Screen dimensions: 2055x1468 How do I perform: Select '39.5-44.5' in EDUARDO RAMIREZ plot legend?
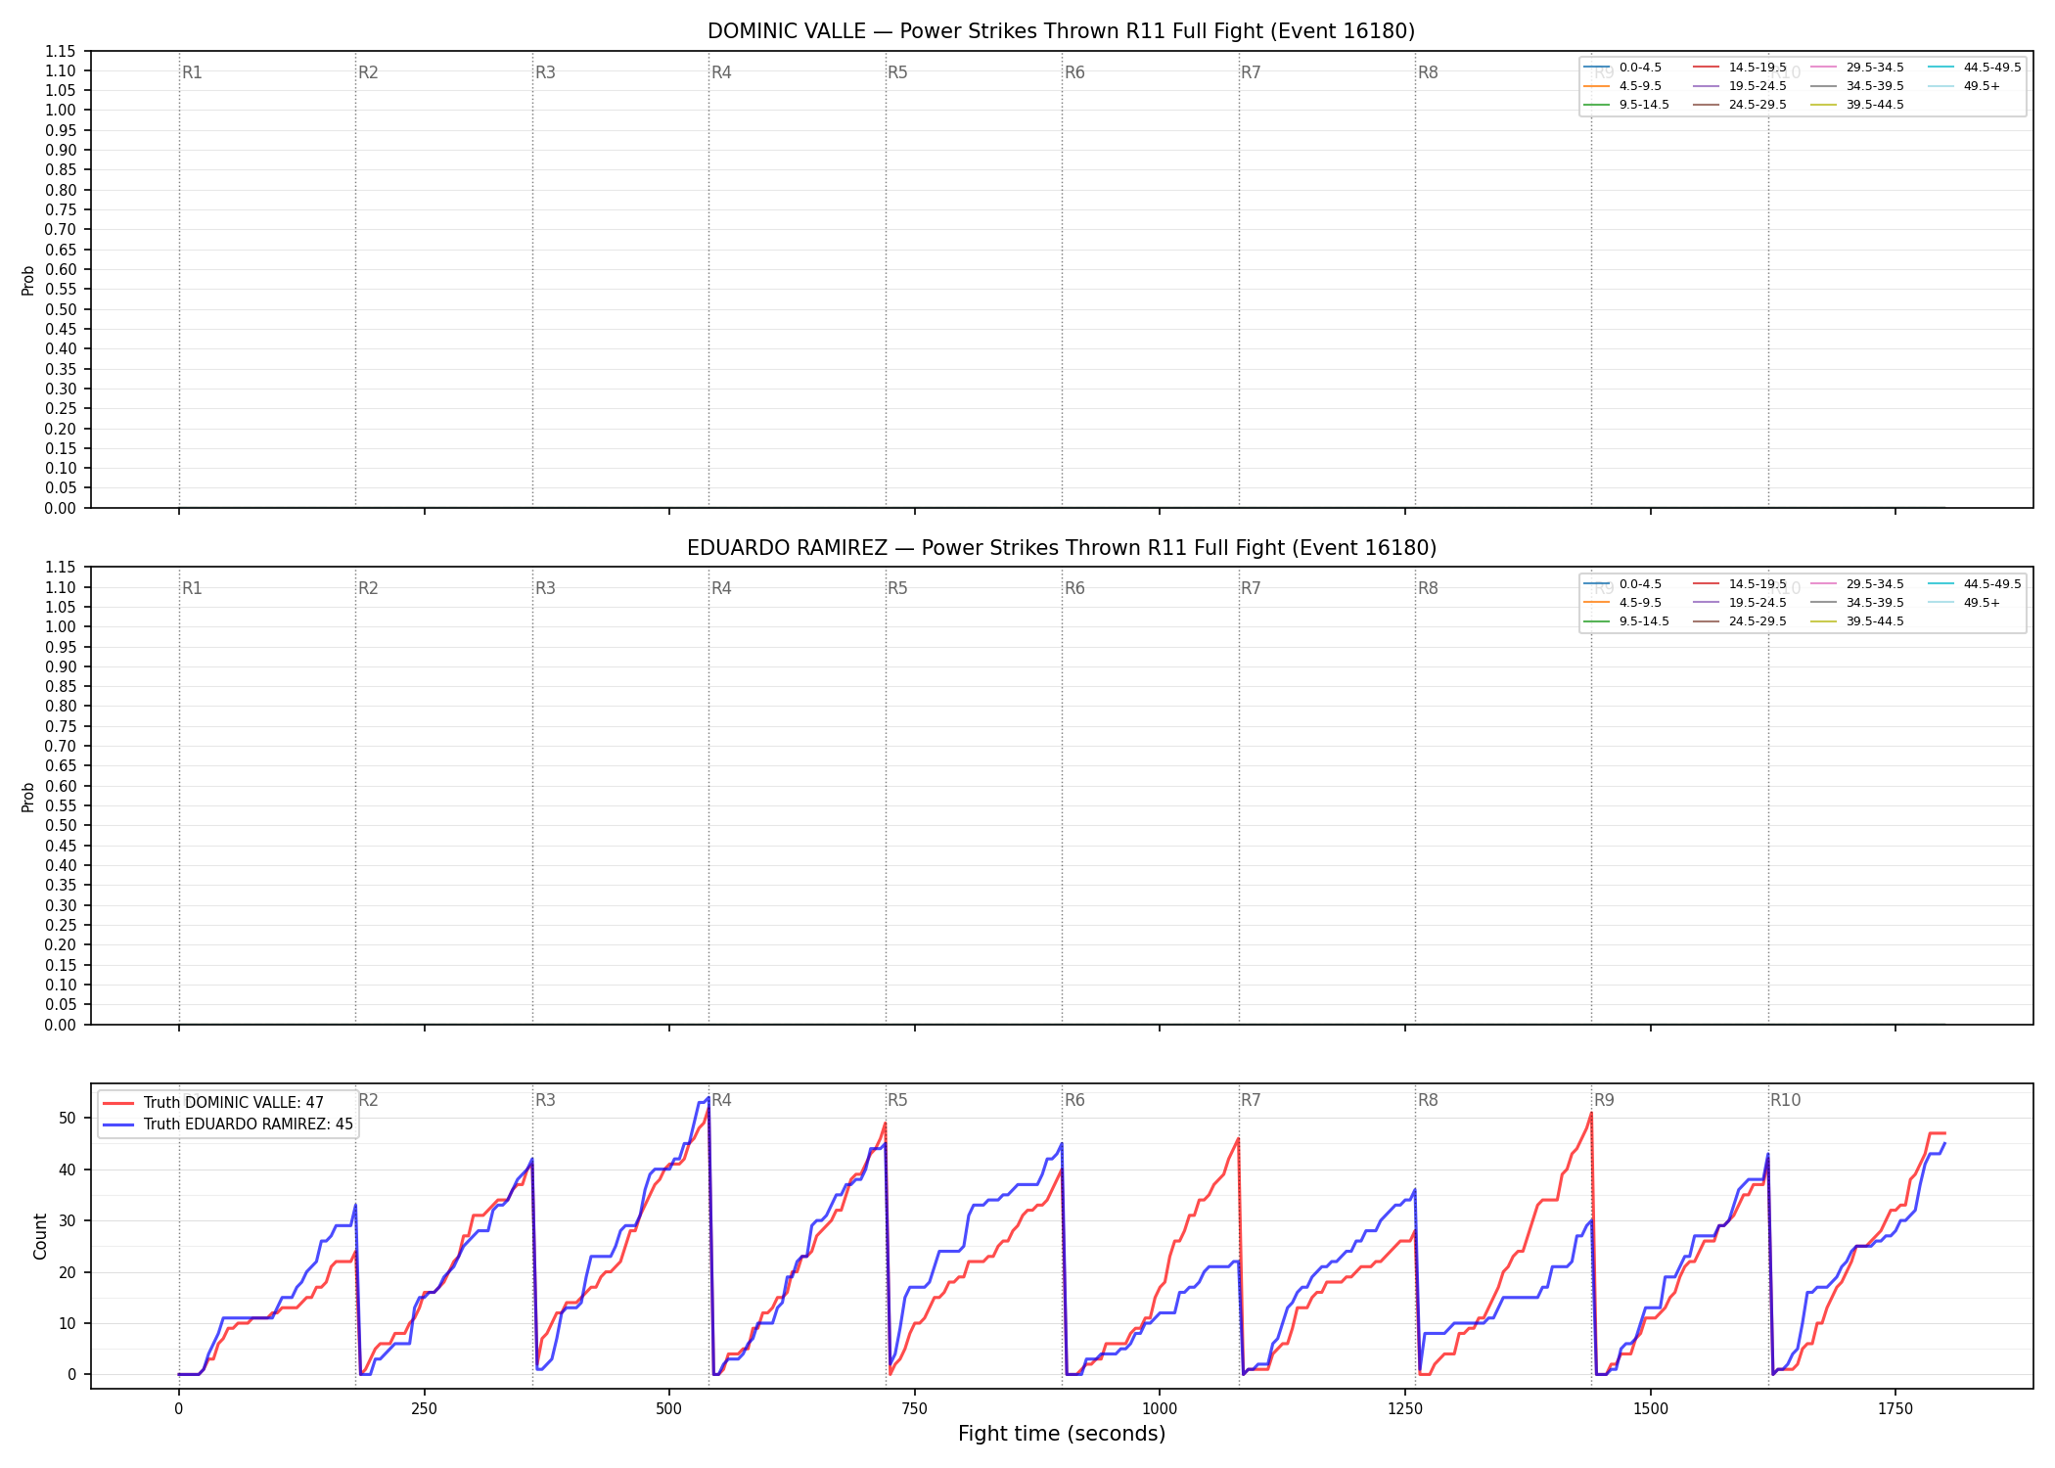[x=1875, y=621]
